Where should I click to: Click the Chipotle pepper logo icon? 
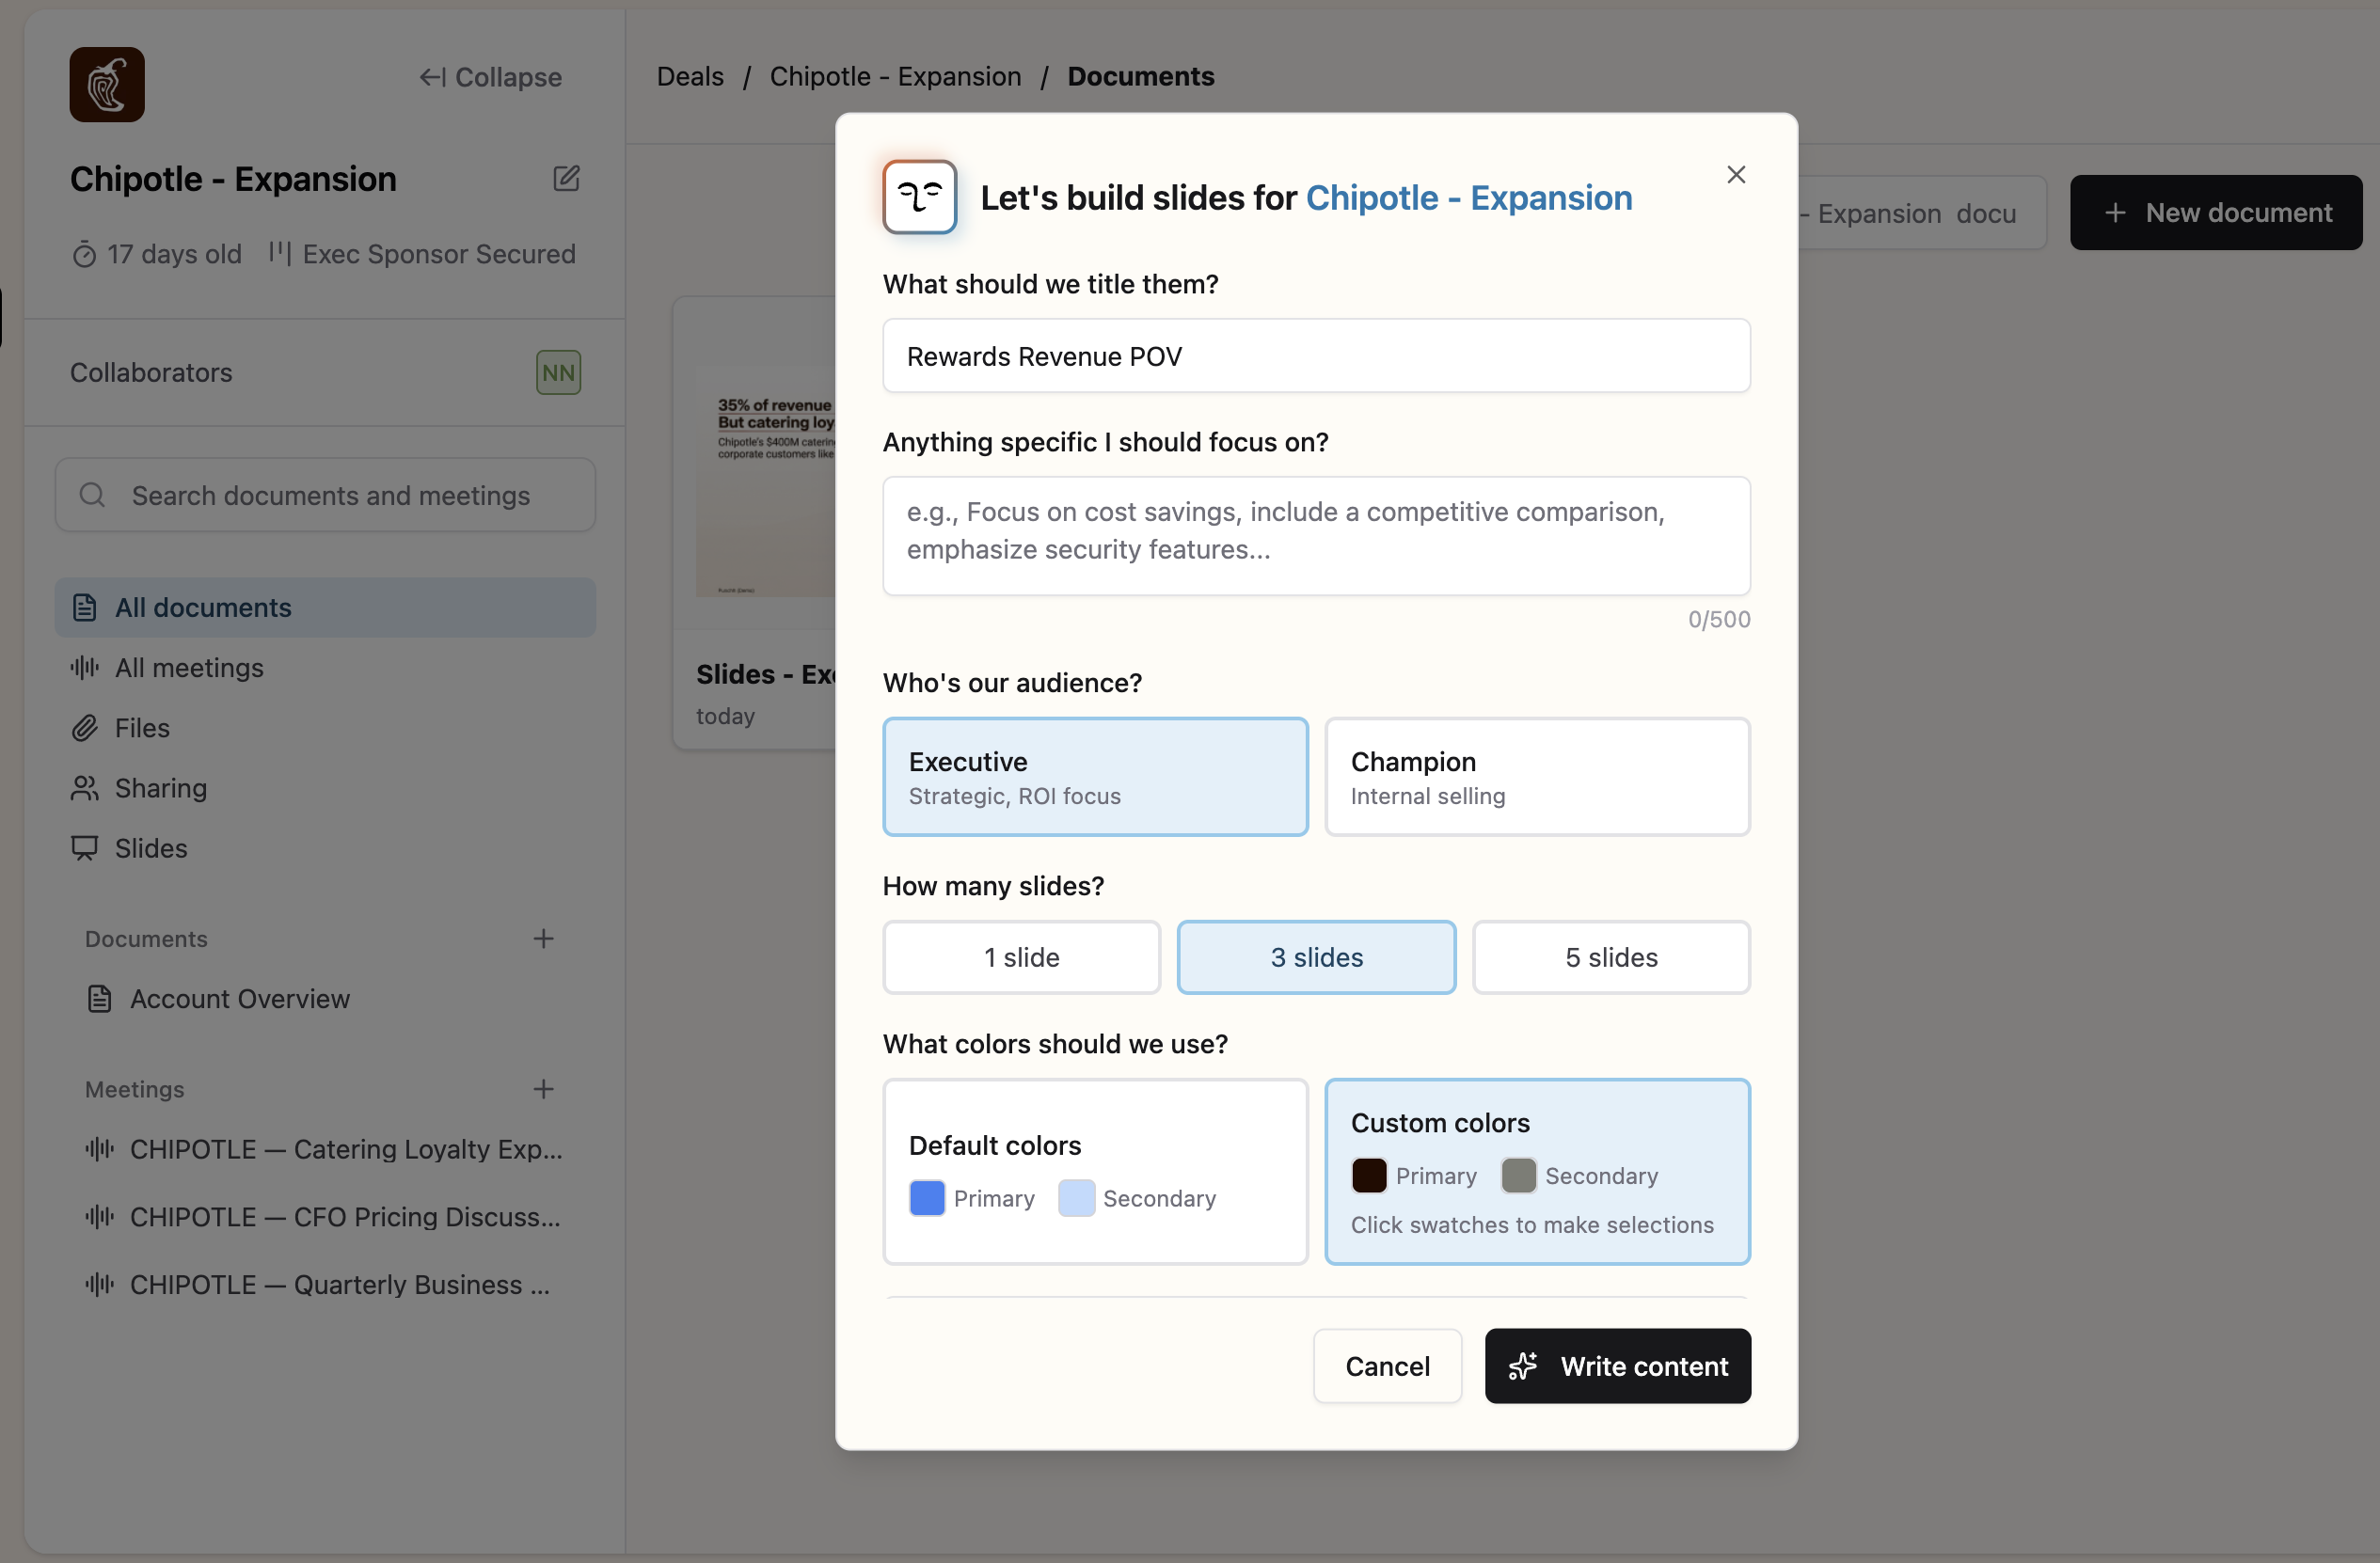(107, 85)
